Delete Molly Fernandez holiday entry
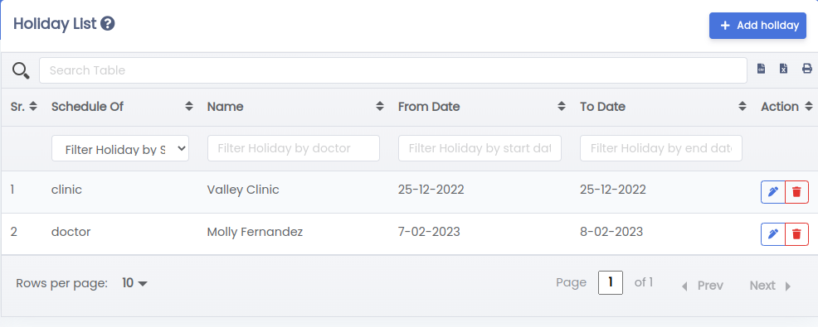Viewport: 818px width, 327px height. click(796, 233)
